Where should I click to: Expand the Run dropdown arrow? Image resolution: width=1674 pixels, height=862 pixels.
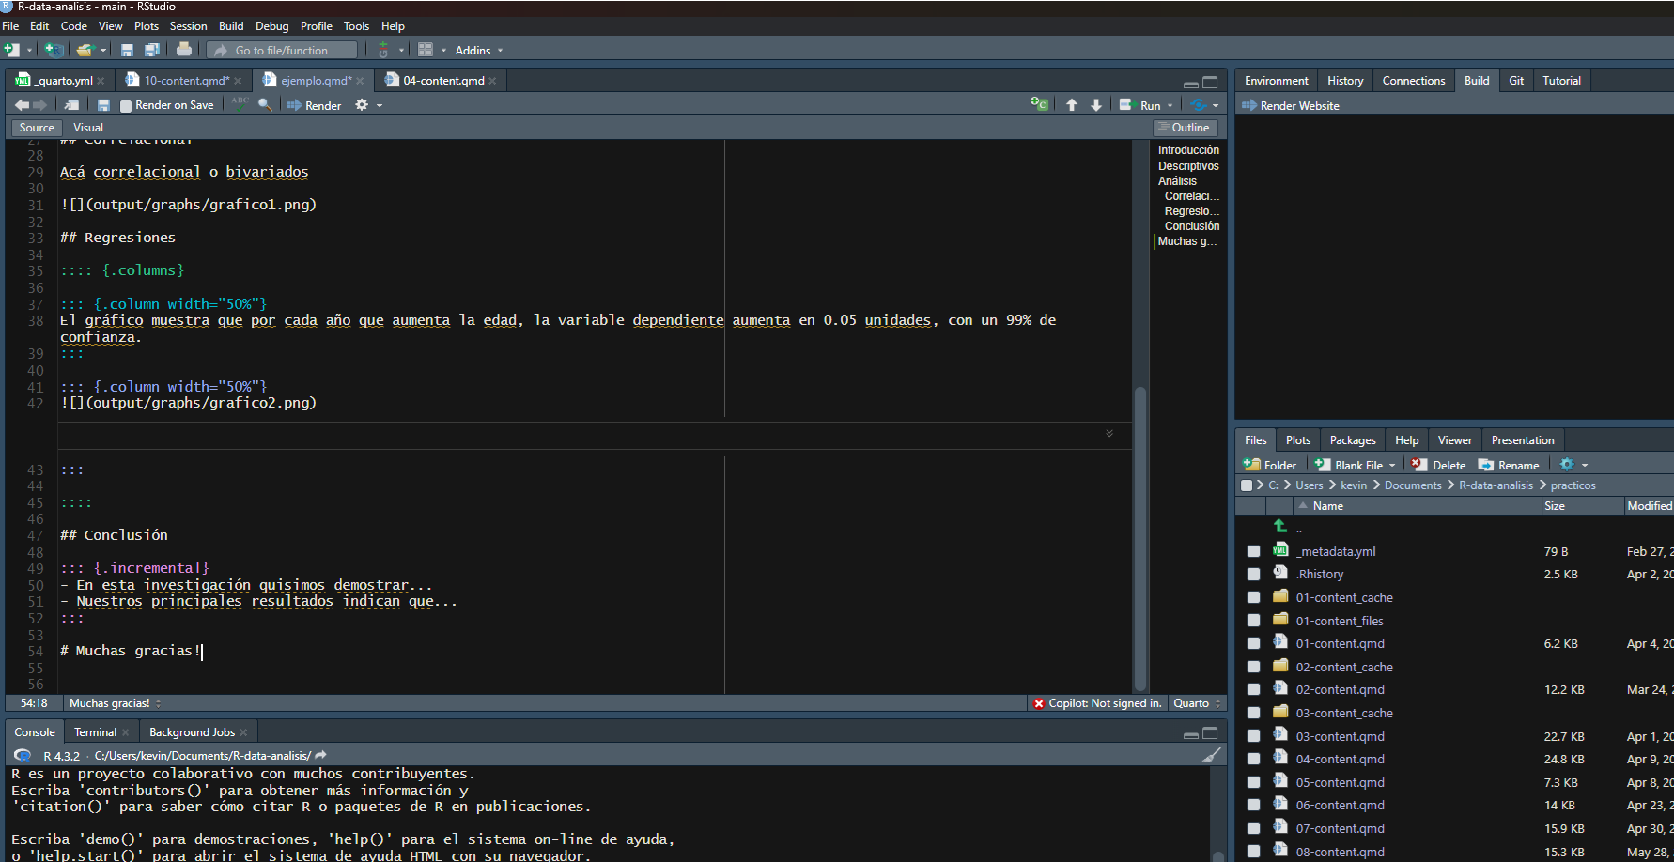coord(1170,106)
